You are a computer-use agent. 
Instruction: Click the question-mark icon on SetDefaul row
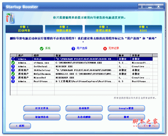13,66
